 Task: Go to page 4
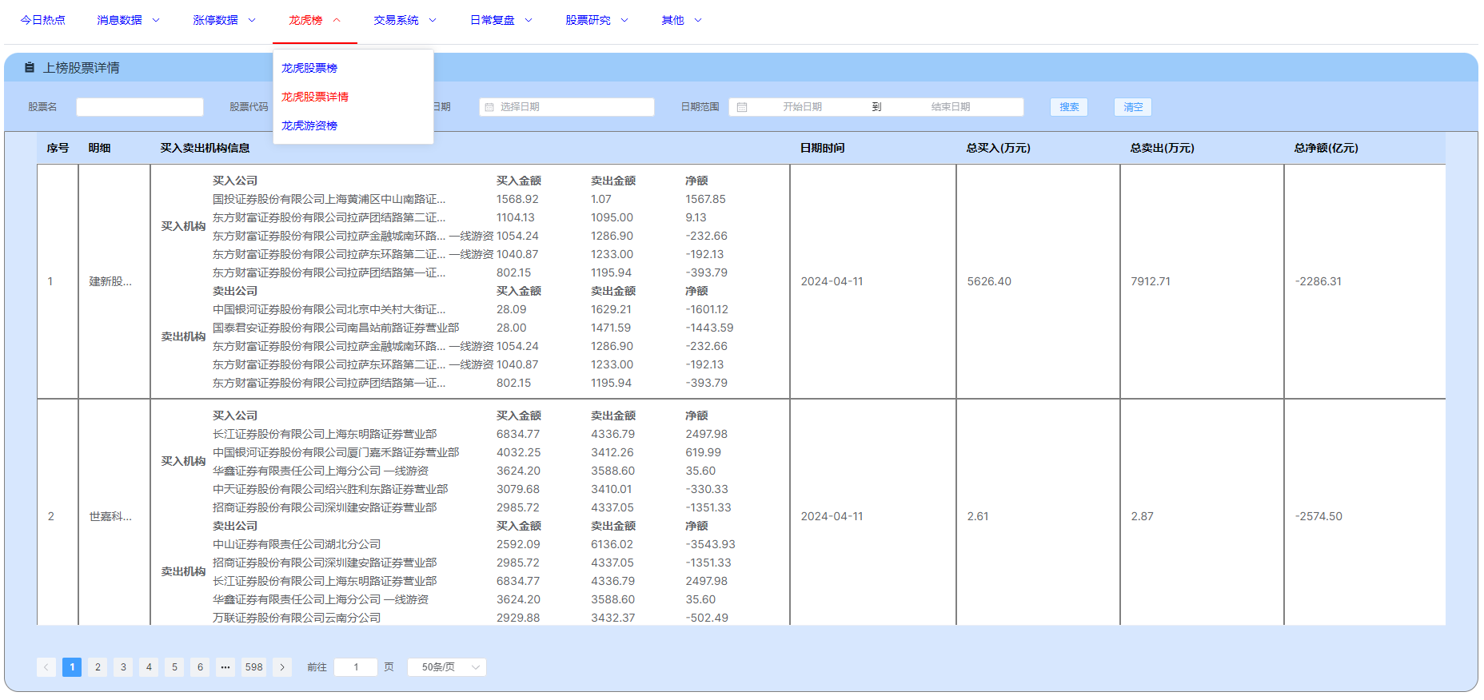coord(149,667)
